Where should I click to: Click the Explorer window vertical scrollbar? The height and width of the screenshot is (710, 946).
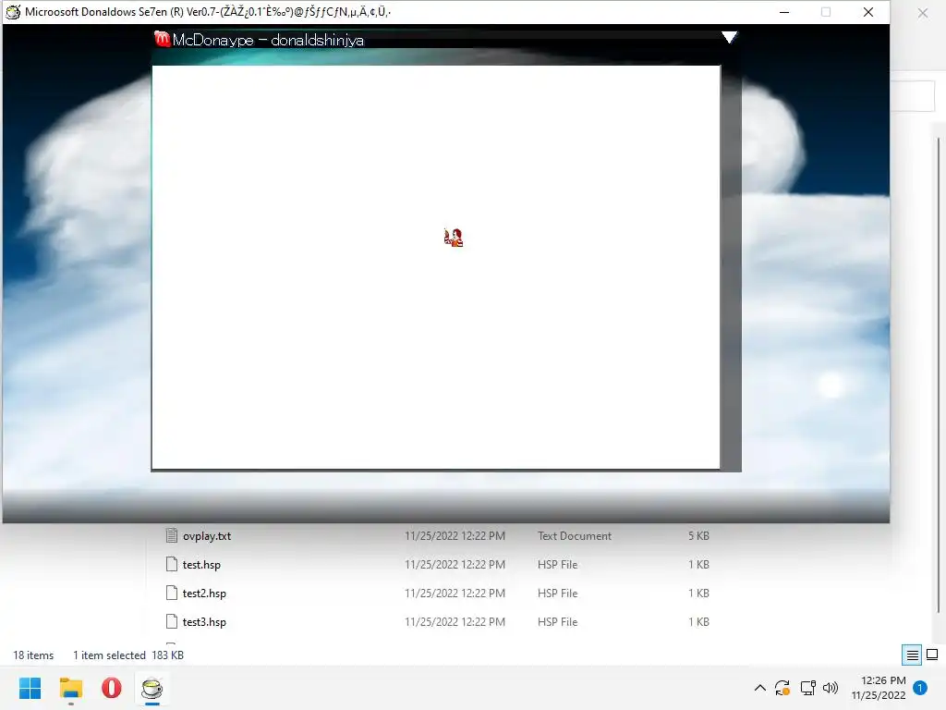coord(939,374)
